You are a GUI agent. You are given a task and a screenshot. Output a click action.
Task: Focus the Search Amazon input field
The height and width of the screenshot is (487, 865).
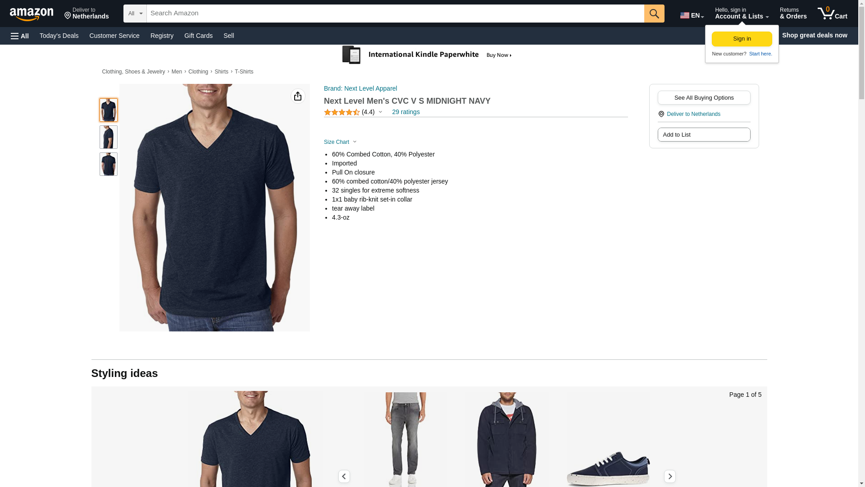coord(395,14)
